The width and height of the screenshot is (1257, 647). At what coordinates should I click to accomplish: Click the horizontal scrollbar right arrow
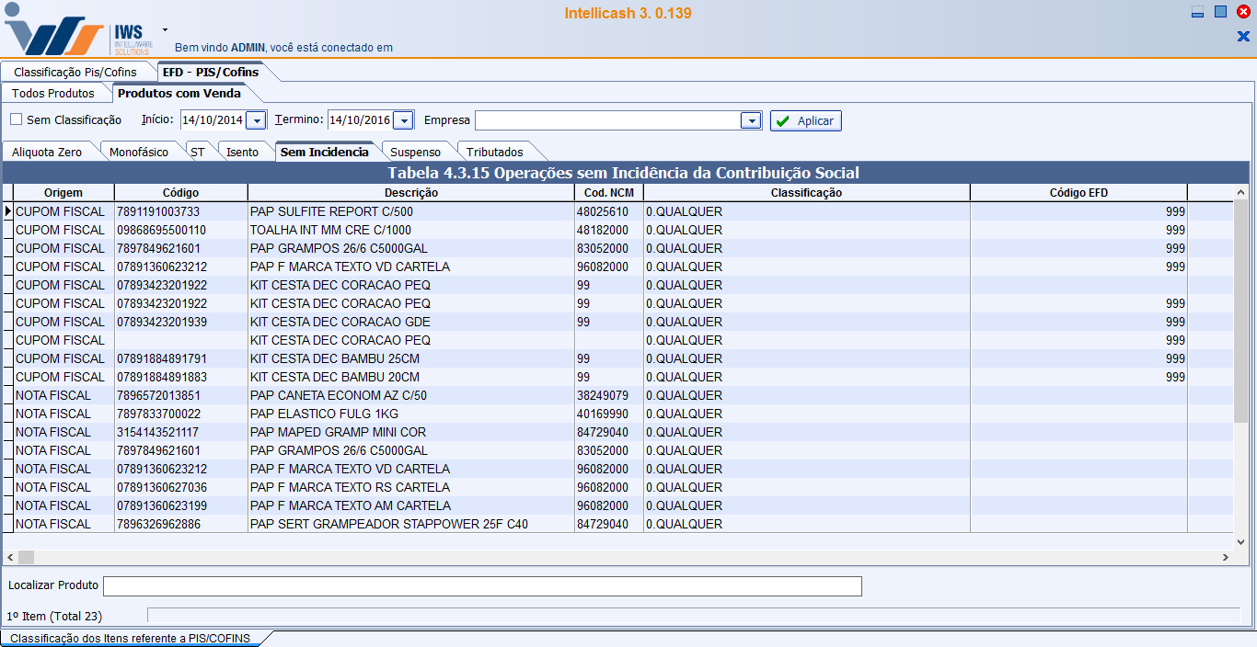[x=1225, y=558]
